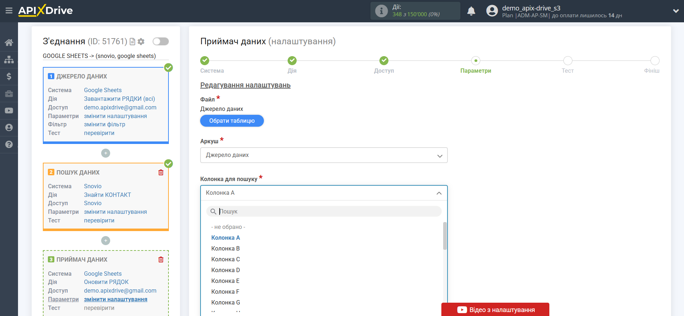Go to the Фініш step
This screenshot has height=316, width=684.
point(655,60)
